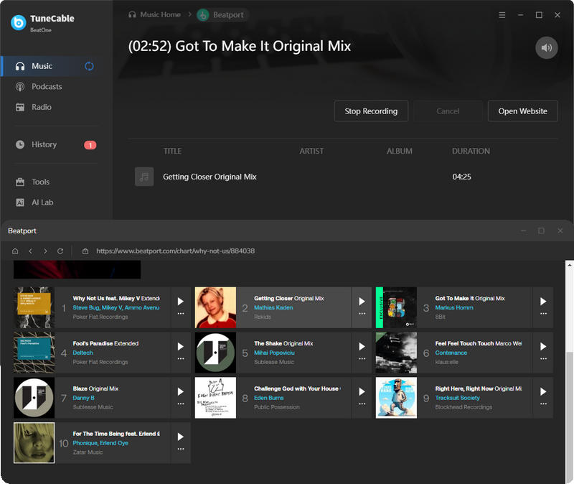Screen dimensions: 574x484
Task: Open the hamburger menu
Action: click(x=502, y=14)
